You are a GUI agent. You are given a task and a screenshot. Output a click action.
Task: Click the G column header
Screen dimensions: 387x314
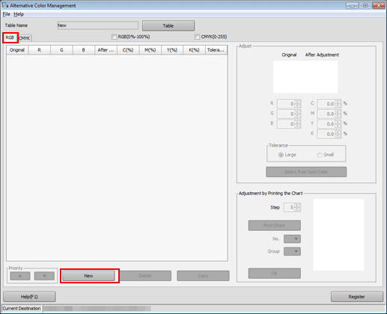coord(61,50)
